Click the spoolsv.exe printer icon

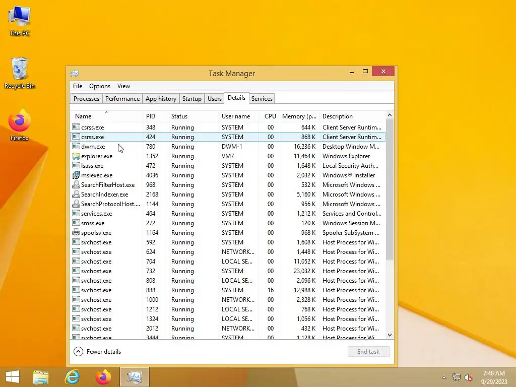[76, 233]
